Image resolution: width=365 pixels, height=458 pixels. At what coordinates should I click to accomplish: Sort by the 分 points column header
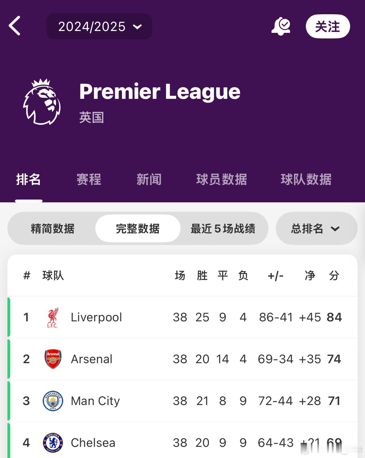coord(334,275)
